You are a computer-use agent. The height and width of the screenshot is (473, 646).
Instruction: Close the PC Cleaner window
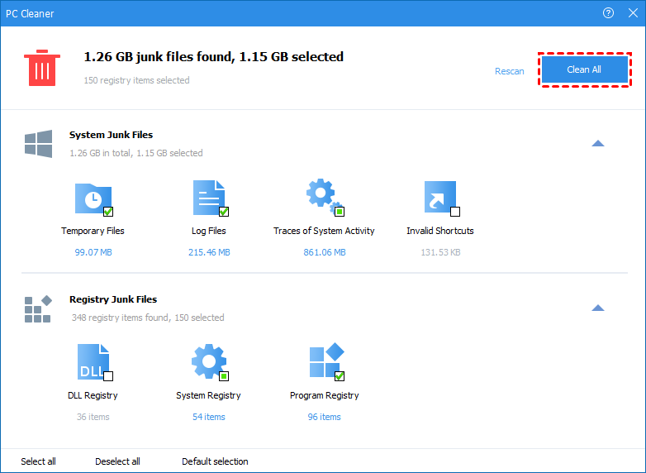pyautogui.click(x=634, y=13)
